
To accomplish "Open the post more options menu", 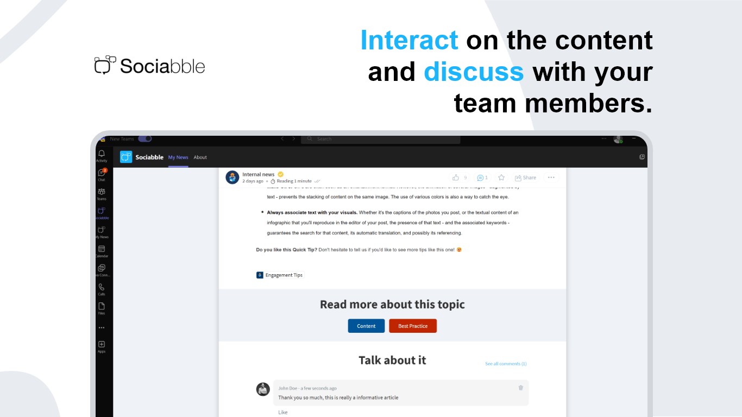I will click(551, 178).
